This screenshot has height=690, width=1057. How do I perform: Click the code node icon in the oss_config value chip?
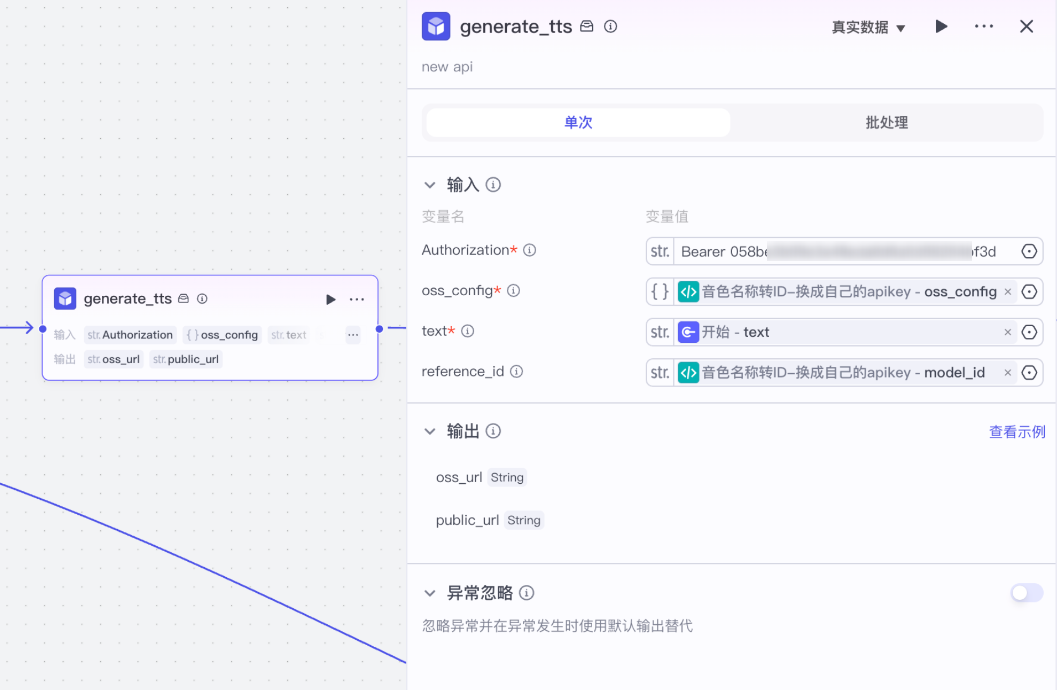pyautogui.click(x=688, y=291)
